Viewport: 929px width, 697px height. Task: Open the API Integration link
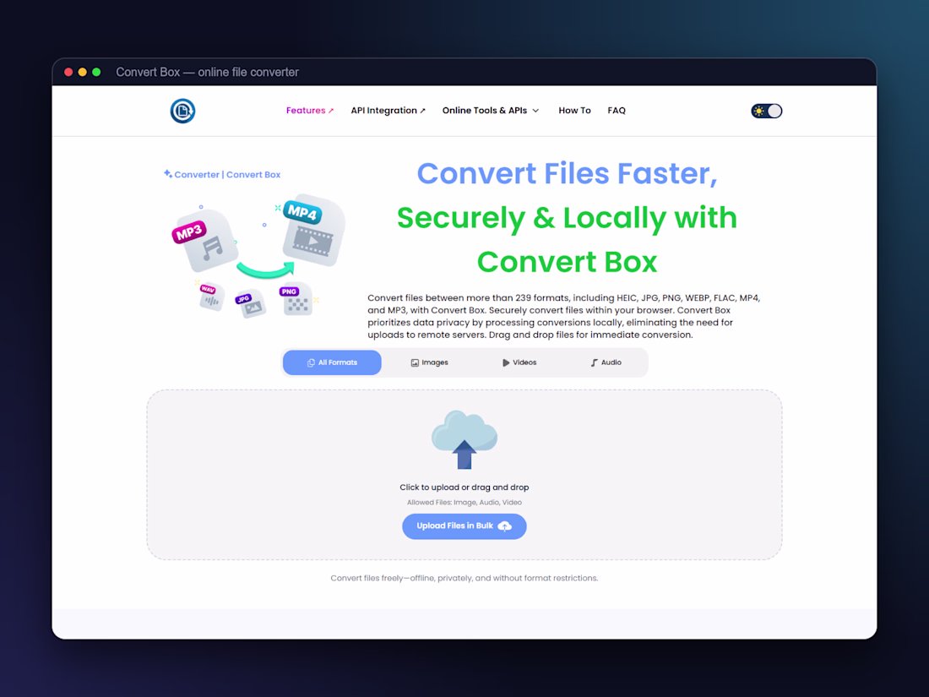coord(388,111)
